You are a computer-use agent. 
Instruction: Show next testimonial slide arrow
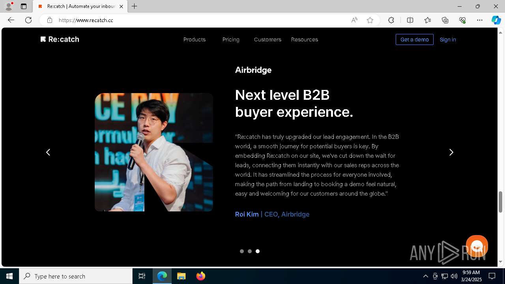point(451,152)
